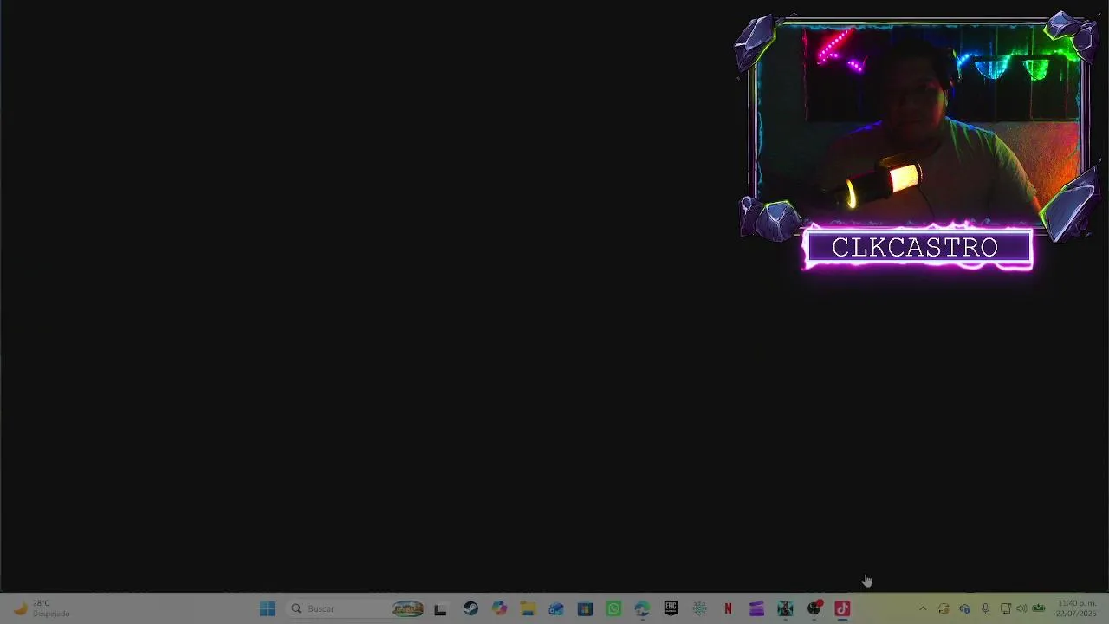Launch Steam from the taskbar

(x=470, y=608)
